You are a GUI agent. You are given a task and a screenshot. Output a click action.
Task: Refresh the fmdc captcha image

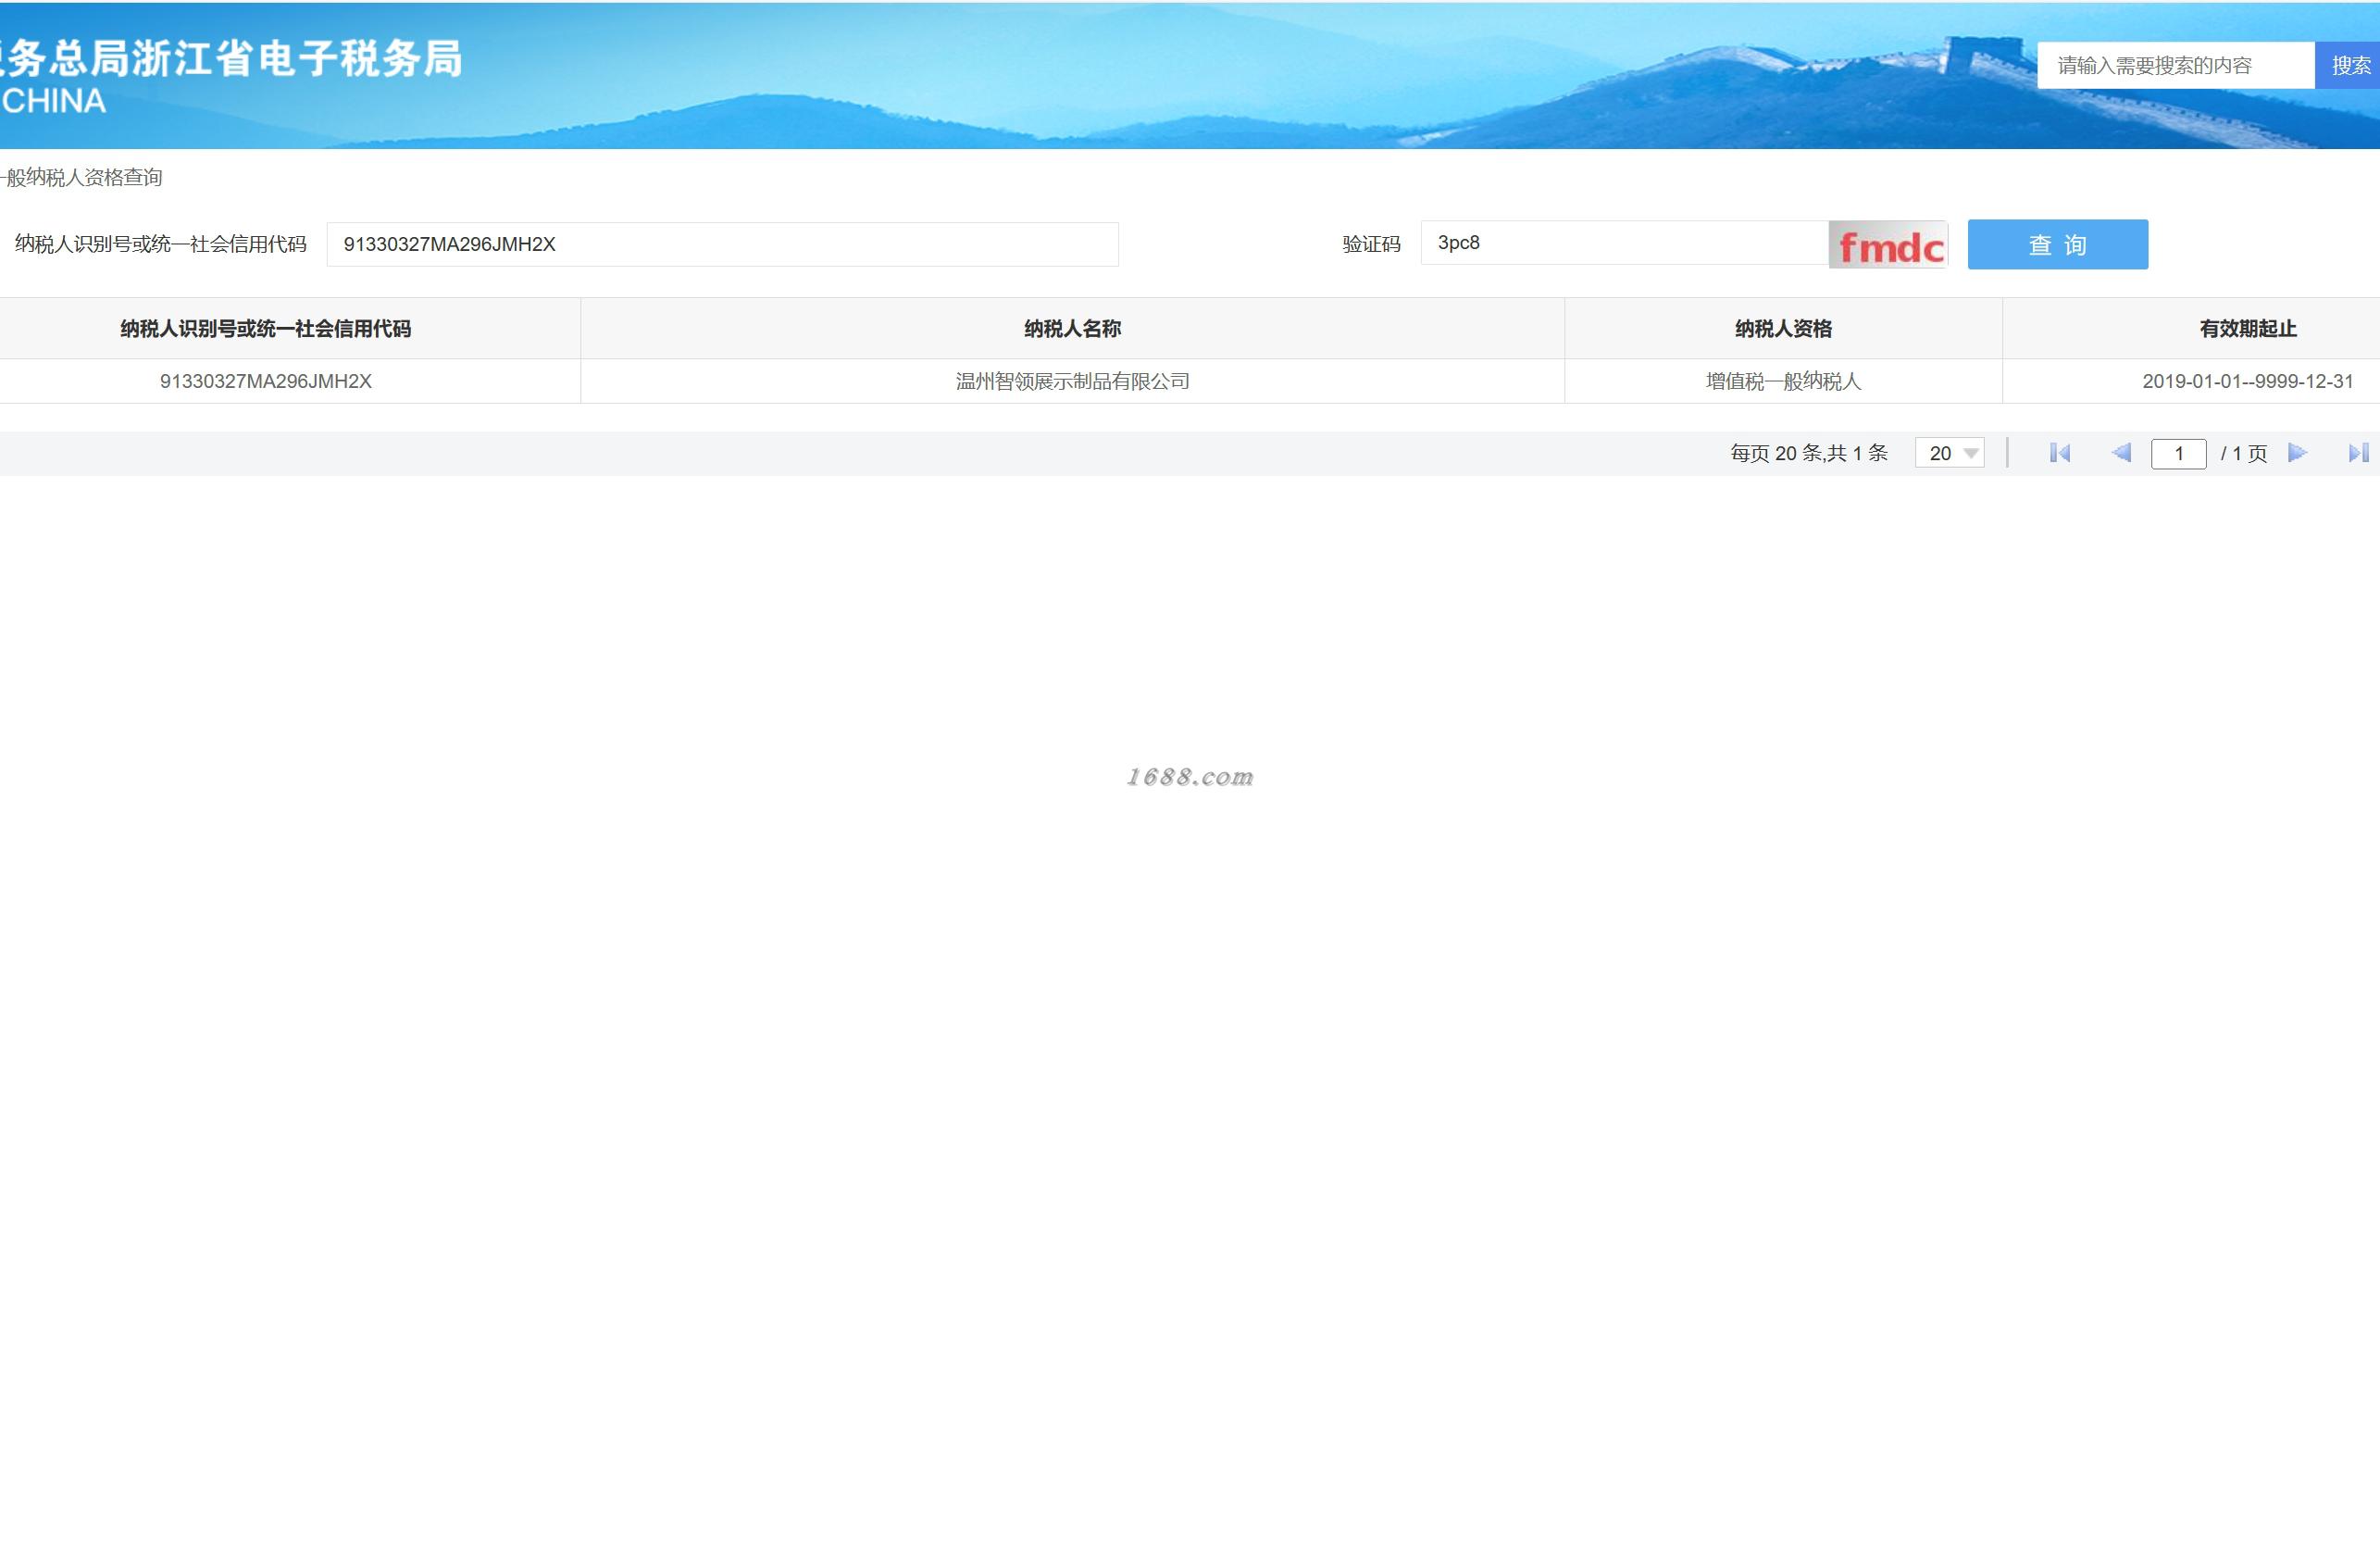[1888, 245]
